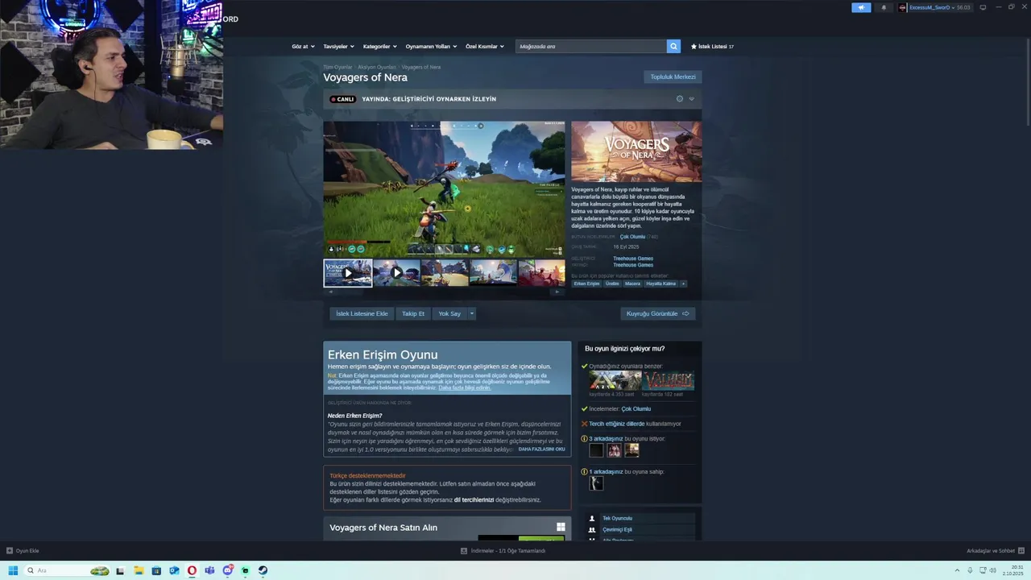Click the Steam taskbar icon
The width and height of the screenshot is (1031, 580).
point(263,570)
